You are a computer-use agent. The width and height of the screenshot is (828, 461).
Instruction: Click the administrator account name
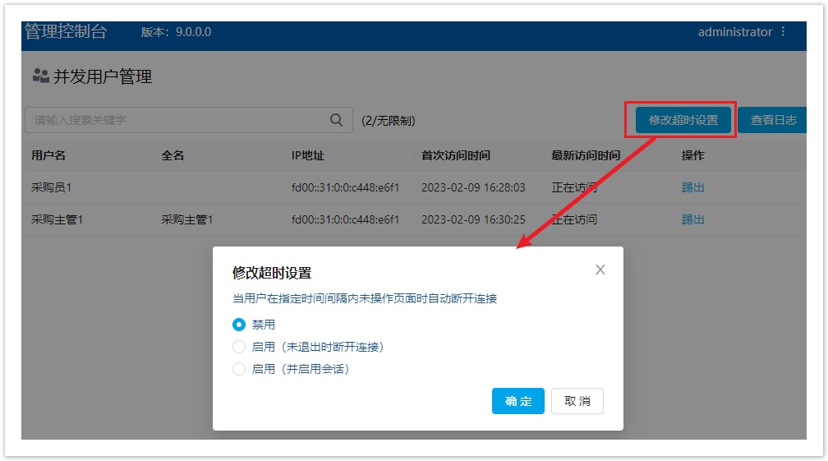[734, 32]
